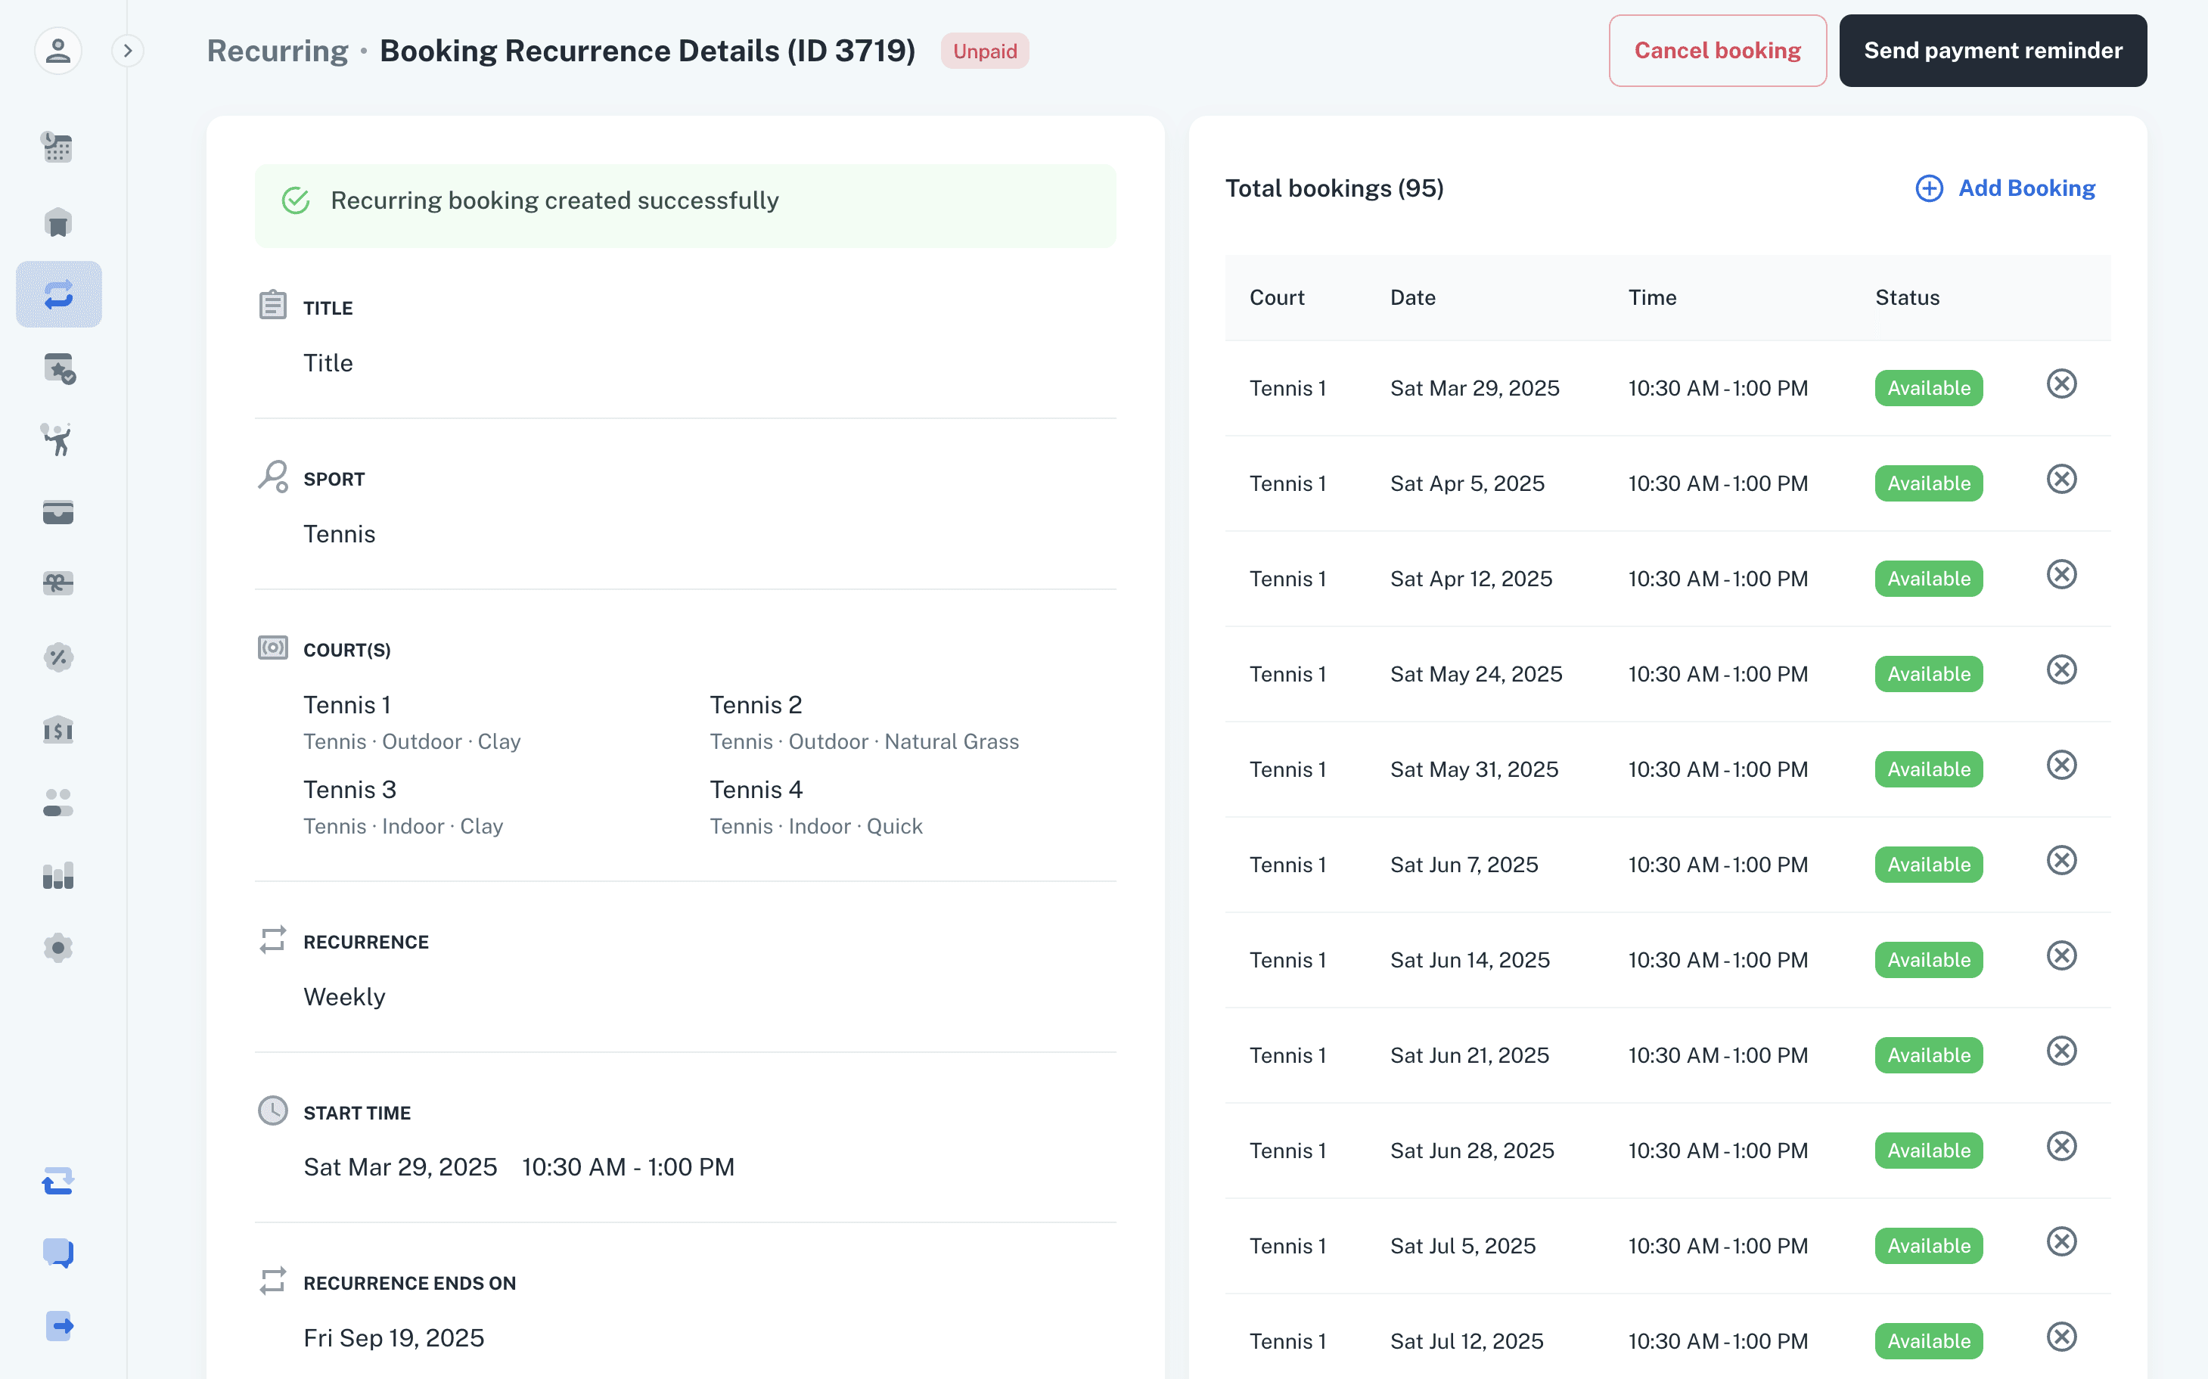Click the repeat icon beside RECURRENCE ENDS ON
Screen dimensions: 2208x1379
273,1281
